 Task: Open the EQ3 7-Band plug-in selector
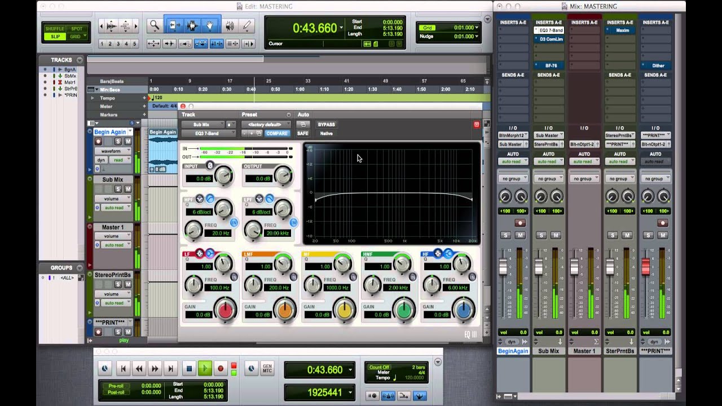click(x=208, y=134)
